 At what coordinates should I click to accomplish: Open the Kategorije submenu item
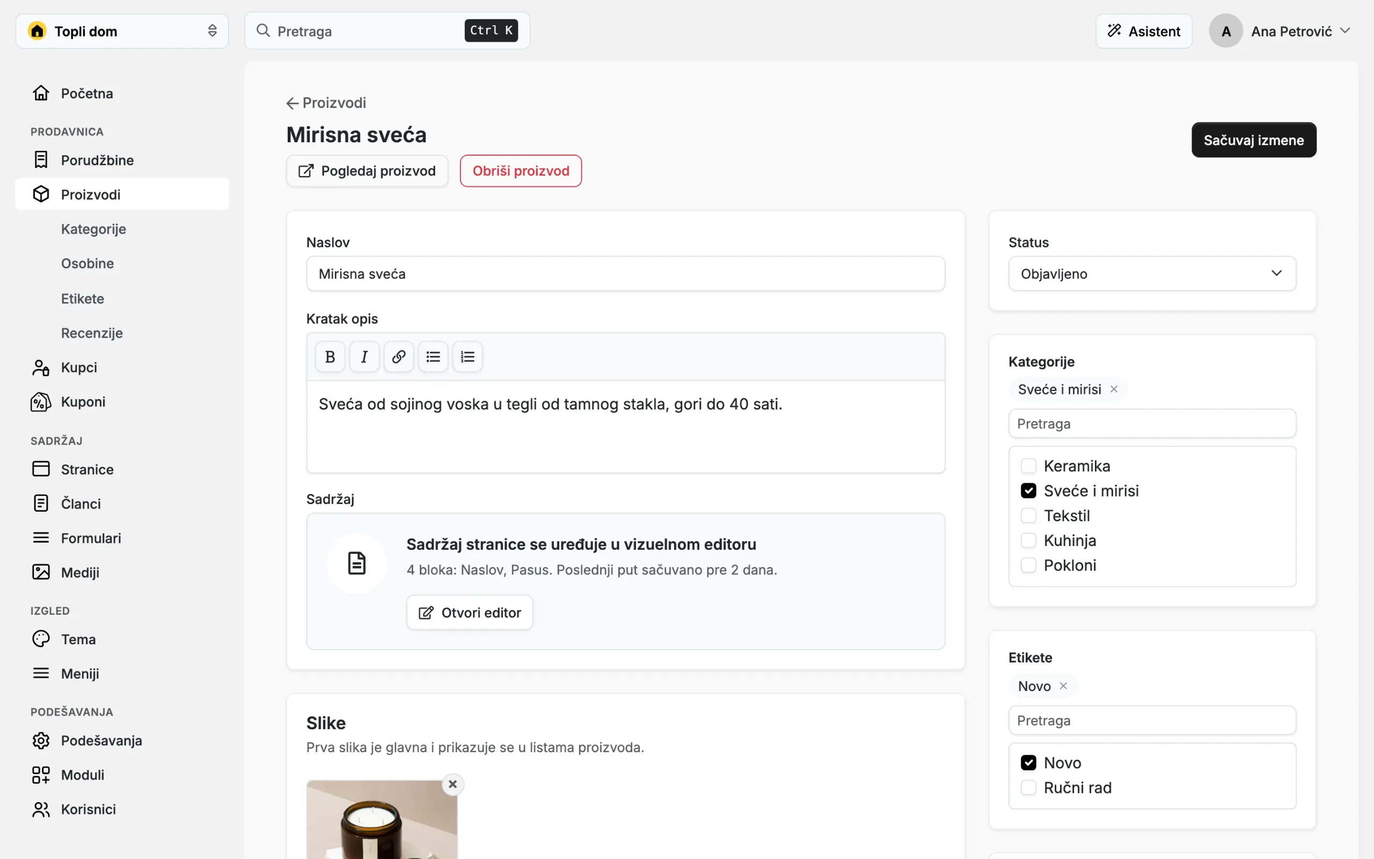(94, 229)
